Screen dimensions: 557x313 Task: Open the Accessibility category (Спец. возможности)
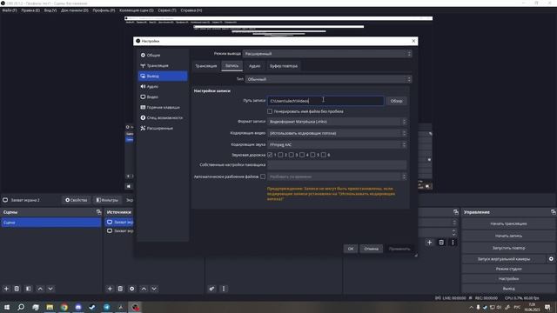pos(163,118)
